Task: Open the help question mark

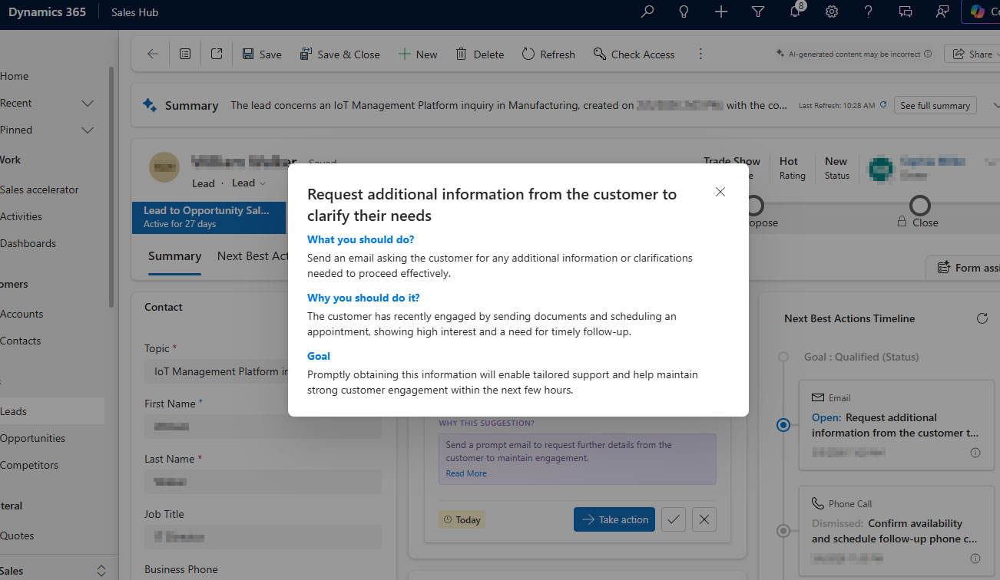Action: coord(869,12)
